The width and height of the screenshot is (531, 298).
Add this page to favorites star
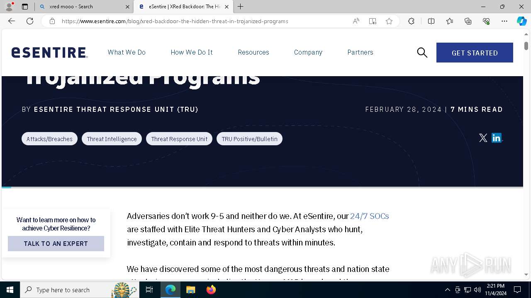coord(389,21)
